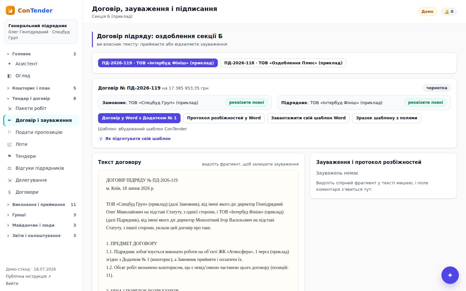This screenshot has width=466, height=291.
Task: Click the info icon near Як підготувати
Action: click(x=101, y=139)
